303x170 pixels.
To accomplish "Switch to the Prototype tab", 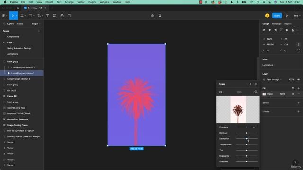I will pyautogui.click(x=276, y=24).
